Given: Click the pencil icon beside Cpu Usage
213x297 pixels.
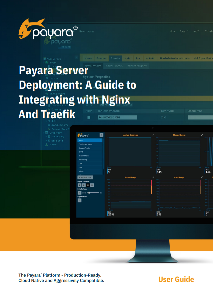Looking at the screenshot, I should point(202,177).
